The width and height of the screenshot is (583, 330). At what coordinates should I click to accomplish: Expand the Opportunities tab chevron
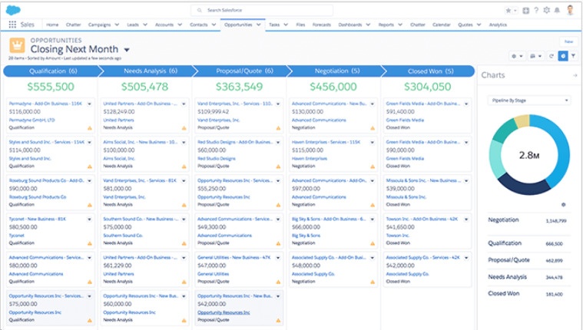[258, 25]
